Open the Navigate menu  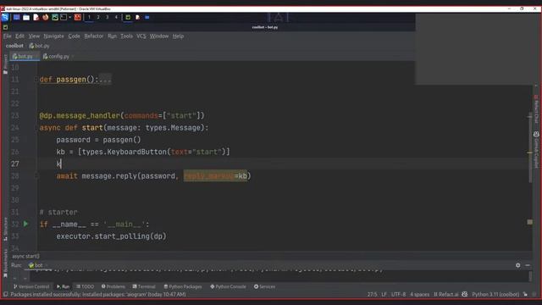point(53,36)
